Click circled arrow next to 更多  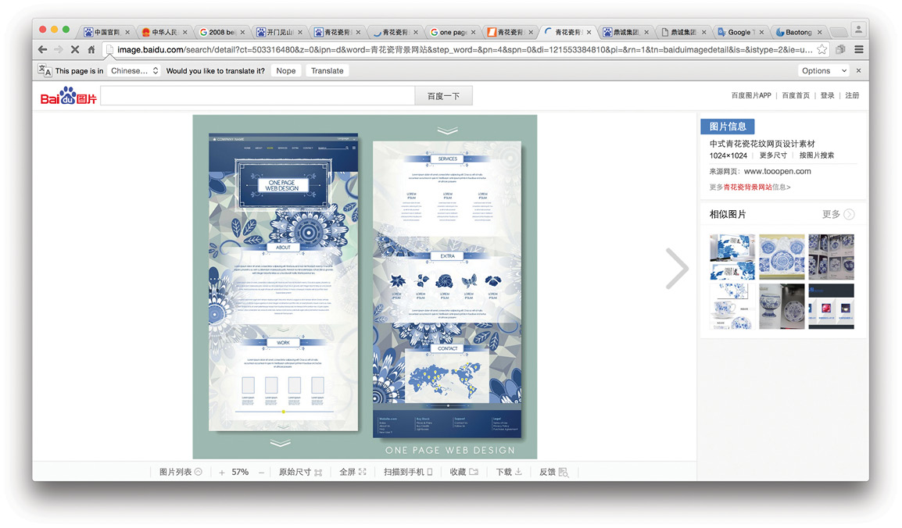tap(849, 214)
